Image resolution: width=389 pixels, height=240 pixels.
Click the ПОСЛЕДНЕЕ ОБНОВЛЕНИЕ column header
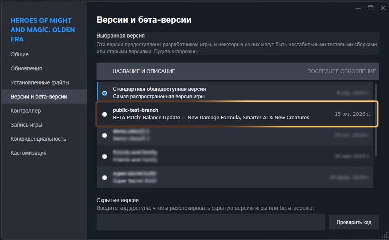(x=341, y=72)
